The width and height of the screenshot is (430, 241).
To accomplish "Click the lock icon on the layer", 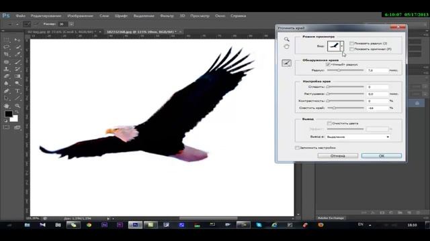I will (x=417, y=103).
